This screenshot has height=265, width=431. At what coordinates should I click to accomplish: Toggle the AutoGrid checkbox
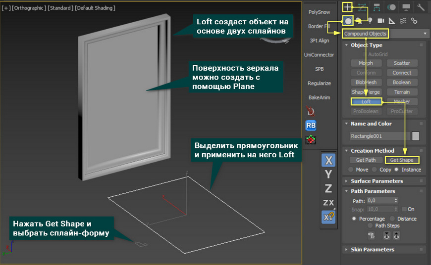(x=364, y=54)
